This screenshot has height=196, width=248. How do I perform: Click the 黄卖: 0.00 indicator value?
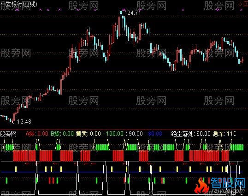[x=88, y=134]
